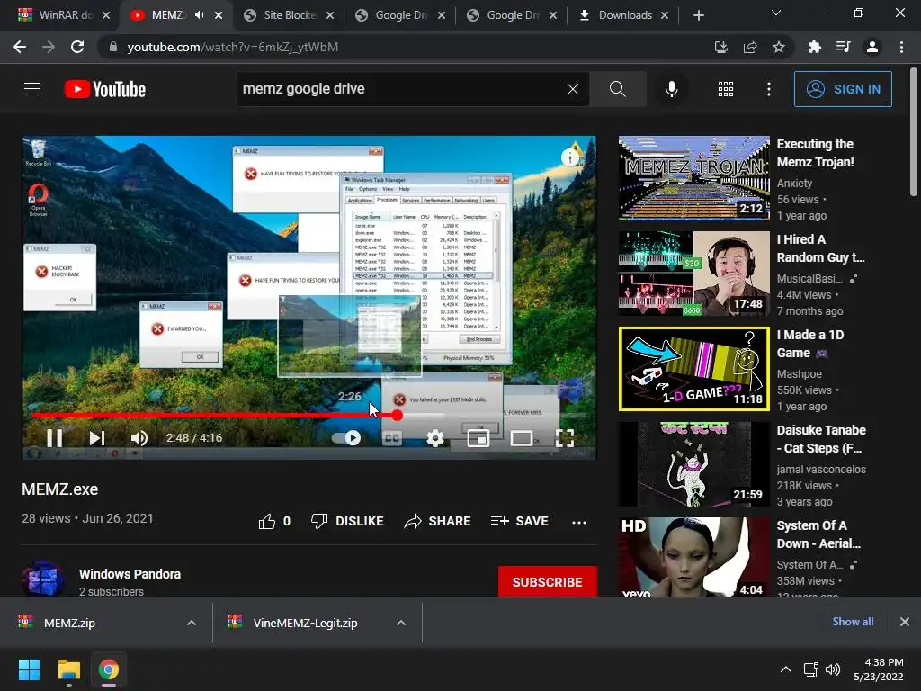Bookmark this page with star
This screenshot has width=921, height=691.
click(x=779, y=47)
